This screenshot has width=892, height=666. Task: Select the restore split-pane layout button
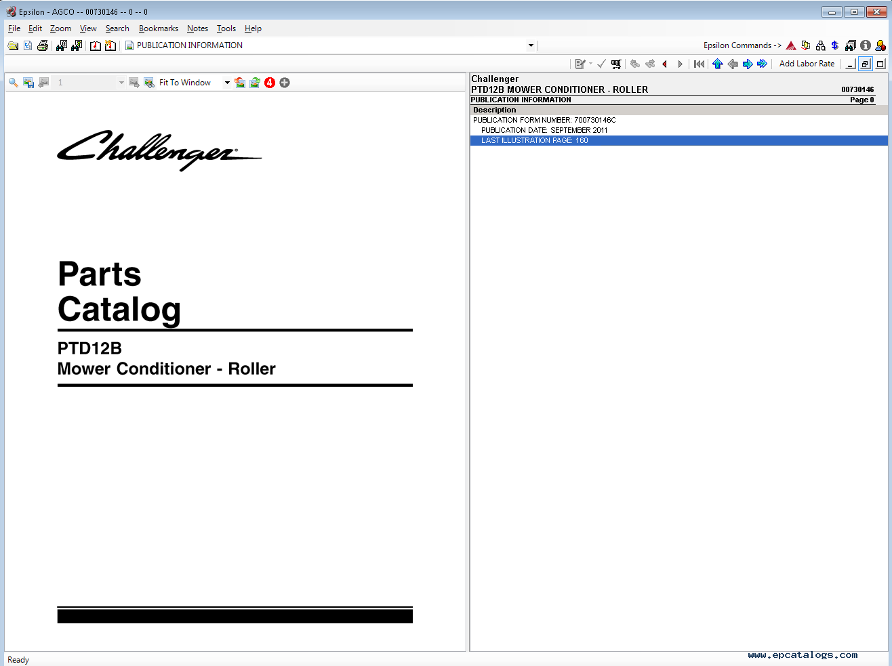[866, 64]
